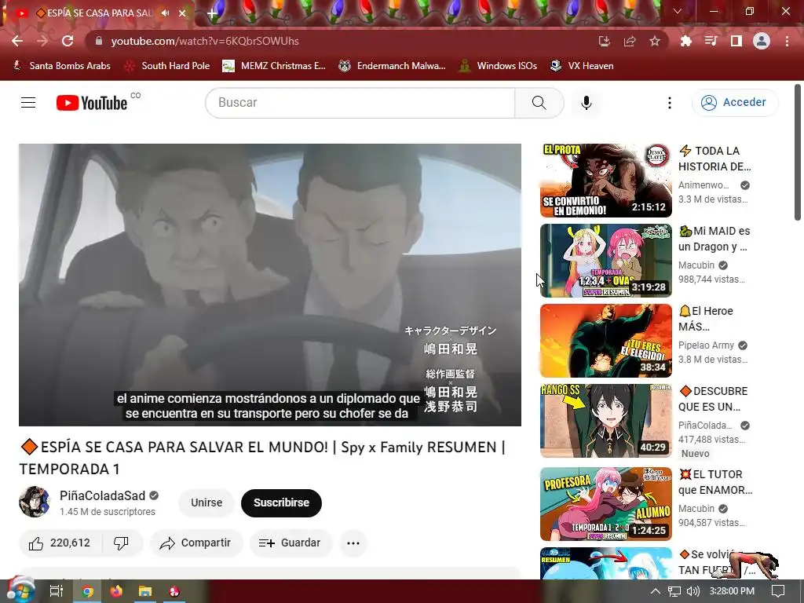Image resolution: width=804 pixels, height=603 pixels.
Task: Click the Unirse membership button
Action: click(x=206, y=502)
